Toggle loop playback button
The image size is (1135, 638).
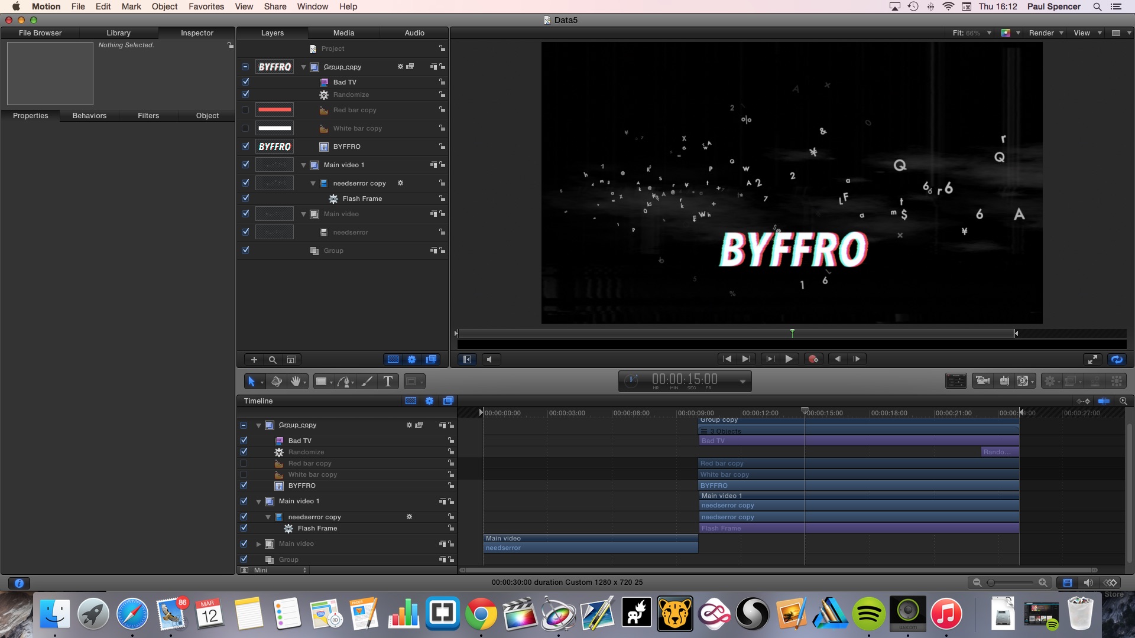coord(1116,359)
